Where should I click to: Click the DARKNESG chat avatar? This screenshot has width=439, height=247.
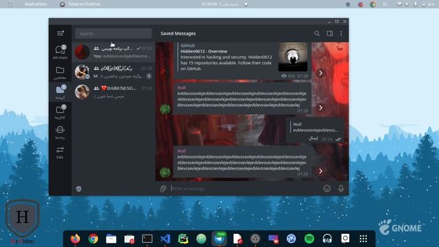click(82, 92)
